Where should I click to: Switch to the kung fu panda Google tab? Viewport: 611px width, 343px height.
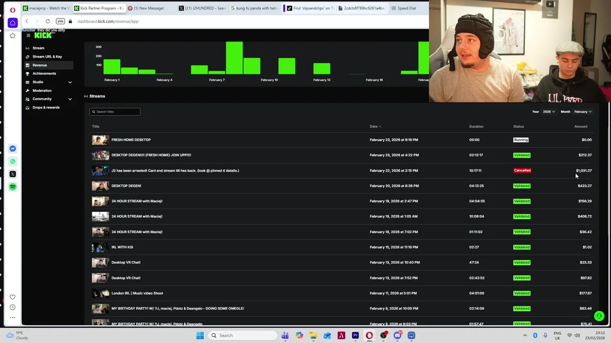point(254,8)
